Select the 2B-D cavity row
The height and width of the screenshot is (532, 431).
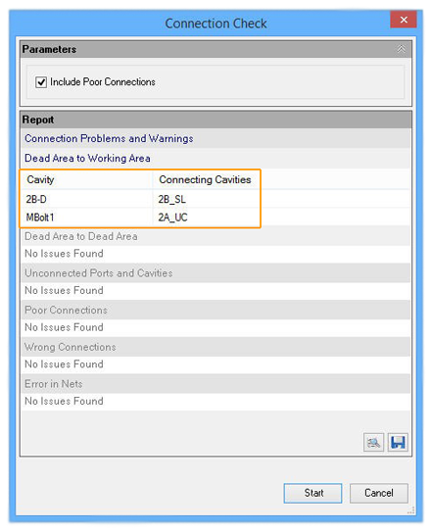[140, 199]
